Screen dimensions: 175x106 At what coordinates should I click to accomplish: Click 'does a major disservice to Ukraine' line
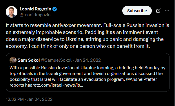(x=45, y=39)
